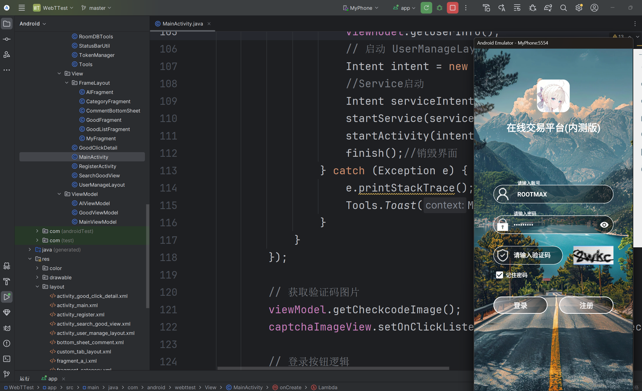Click Lambda in the breadcrumb bar

coord(324,387)
